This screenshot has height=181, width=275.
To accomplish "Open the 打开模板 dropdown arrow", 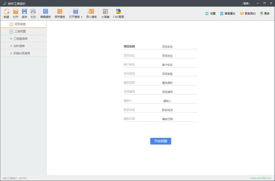I will [x=82, y=17].
